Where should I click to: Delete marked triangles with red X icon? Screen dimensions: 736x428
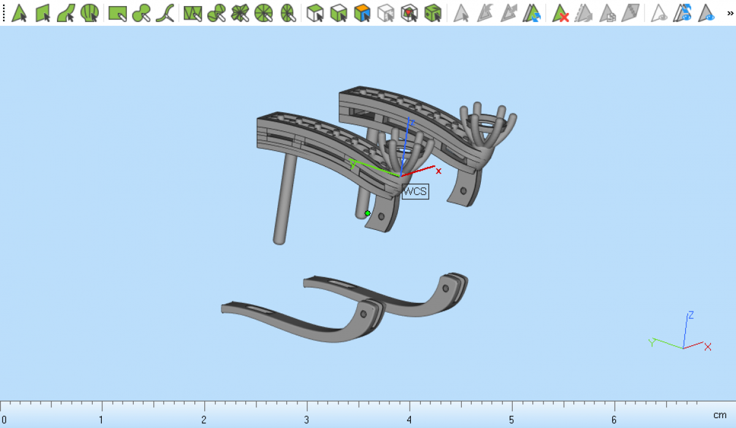point(561,13)
